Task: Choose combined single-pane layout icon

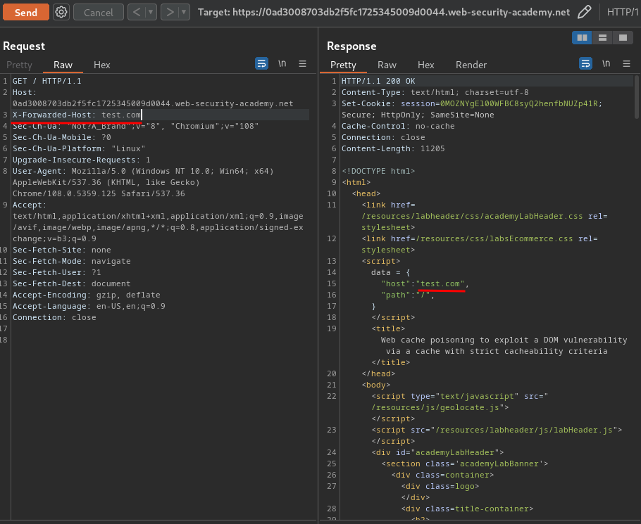Action: [x=623, y=38]
